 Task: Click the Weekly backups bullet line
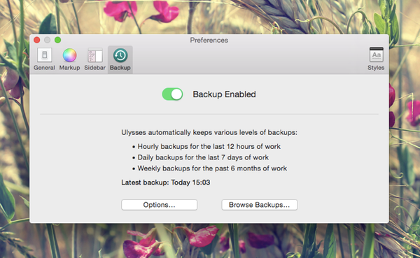tap(209, 169)
